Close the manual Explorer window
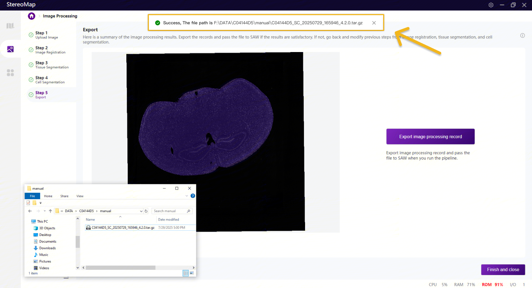532x288 pixels. (190, 188)
